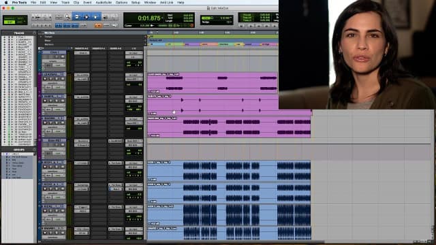
Task: Open the Groups list circular menu
Action: (x=34, y=150)
